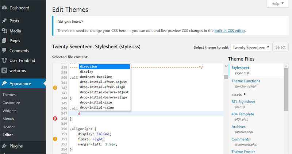Open Theme Functions file link

tap(246, 81)
